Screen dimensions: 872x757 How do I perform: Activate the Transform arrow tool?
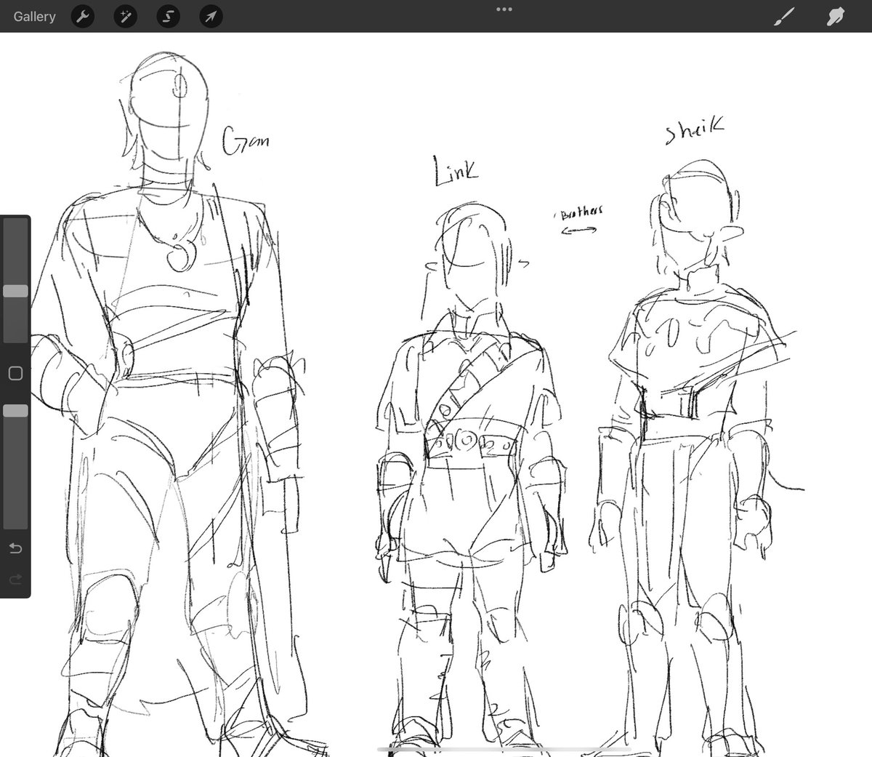pos(210,16)
